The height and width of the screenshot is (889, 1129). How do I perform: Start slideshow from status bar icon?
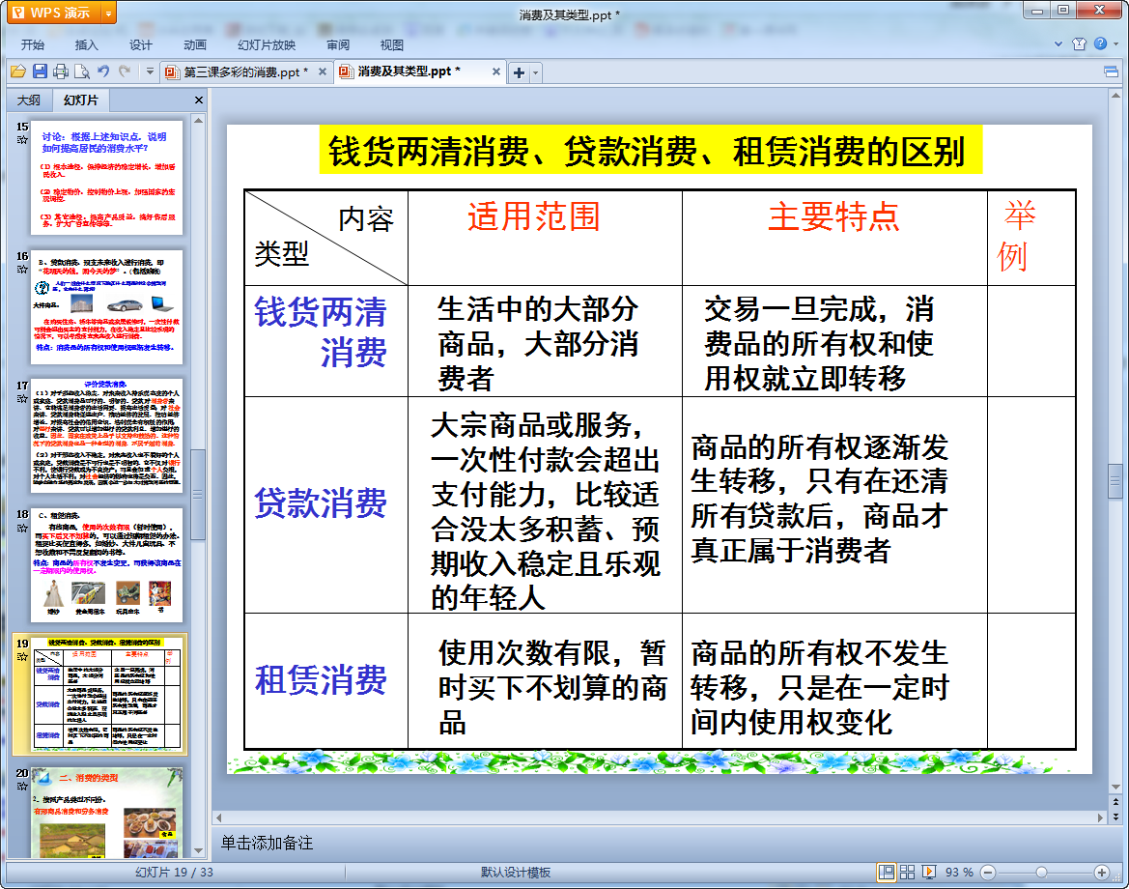point(929,873)
